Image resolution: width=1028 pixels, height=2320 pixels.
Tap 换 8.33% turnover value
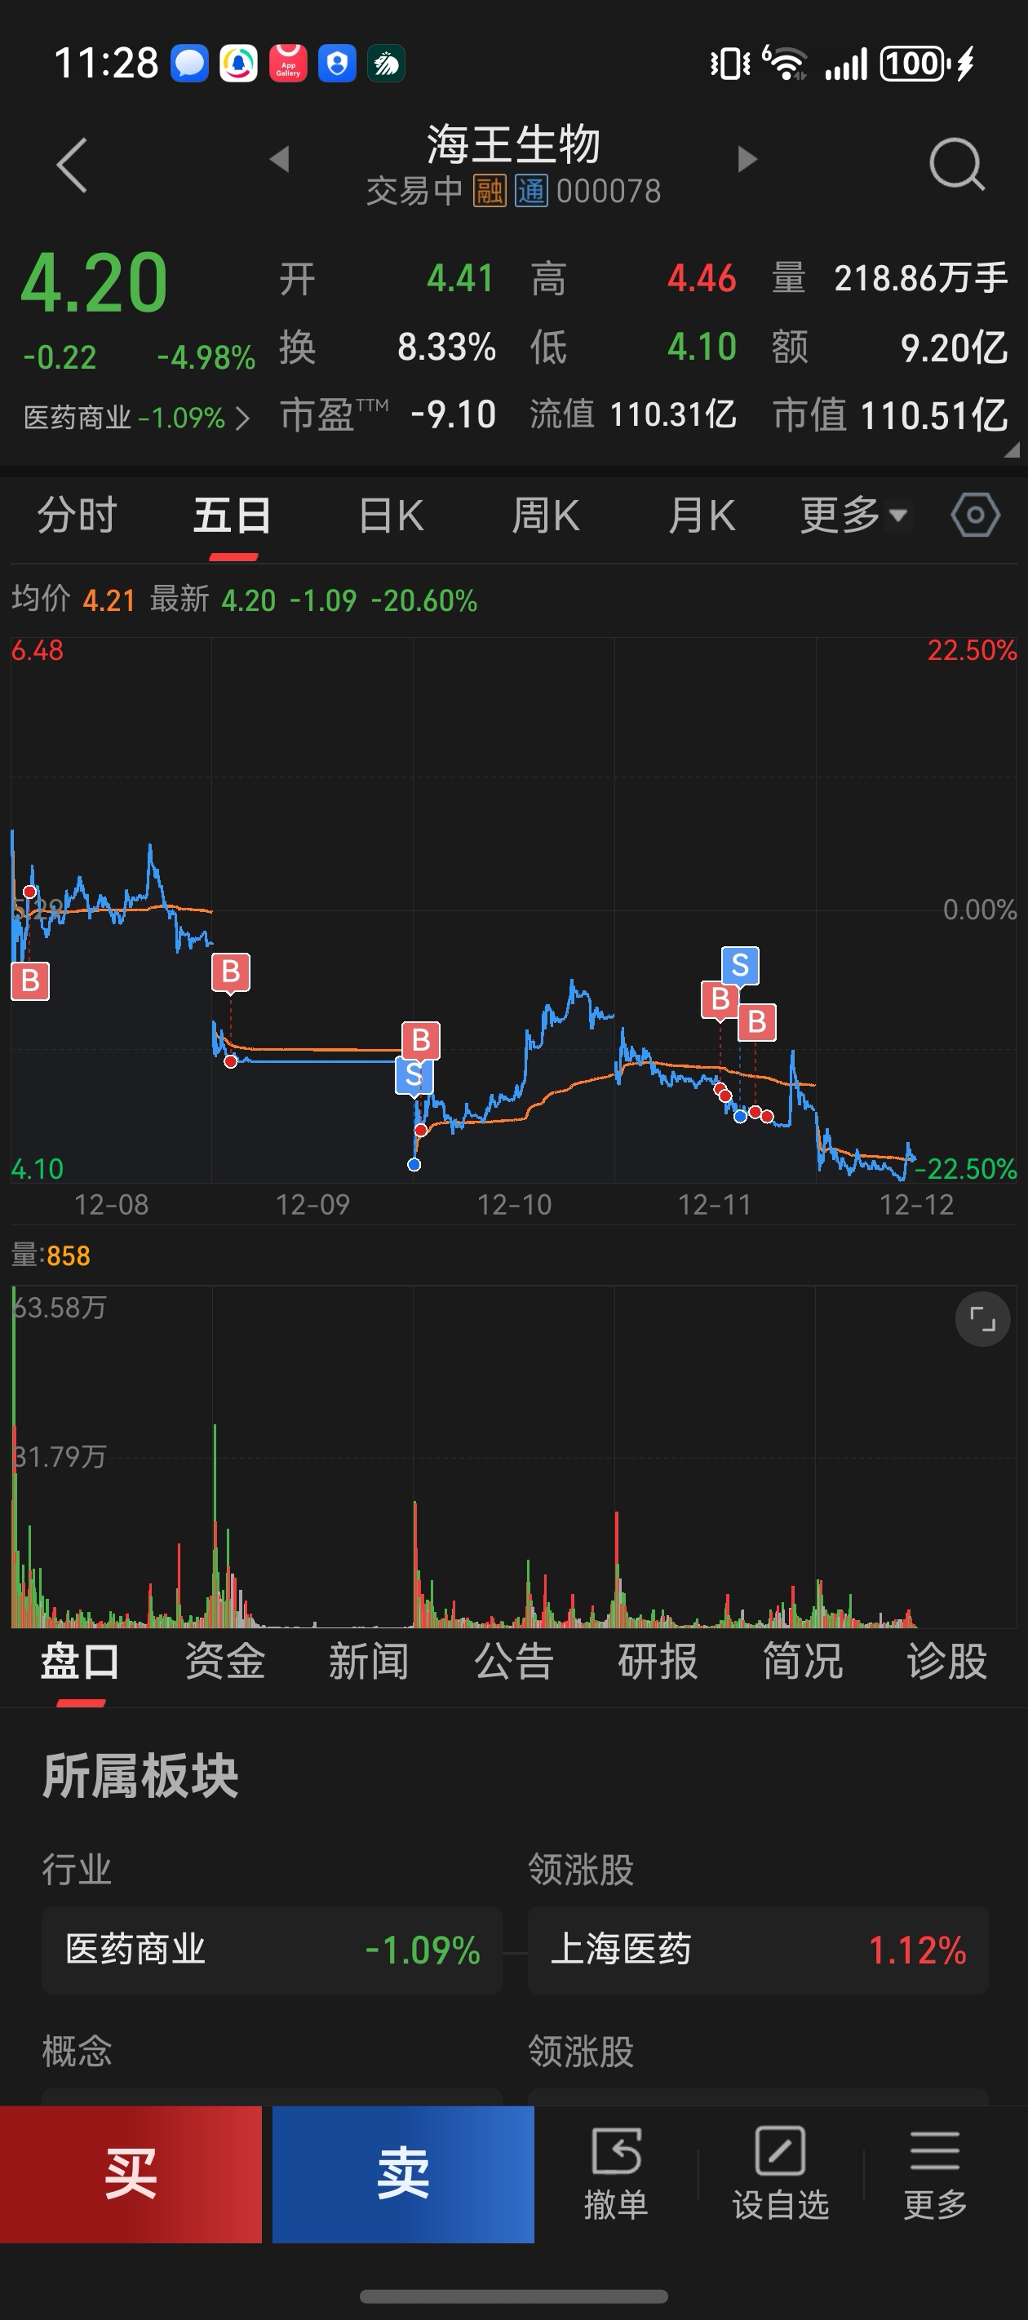tap(388, 348)
